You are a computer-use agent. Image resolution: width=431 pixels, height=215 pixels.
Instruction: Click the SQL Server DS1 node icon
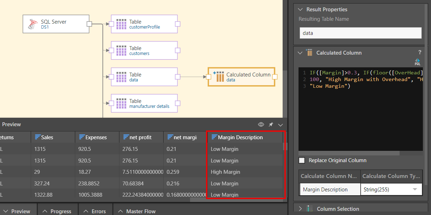(x=33, y=24)
